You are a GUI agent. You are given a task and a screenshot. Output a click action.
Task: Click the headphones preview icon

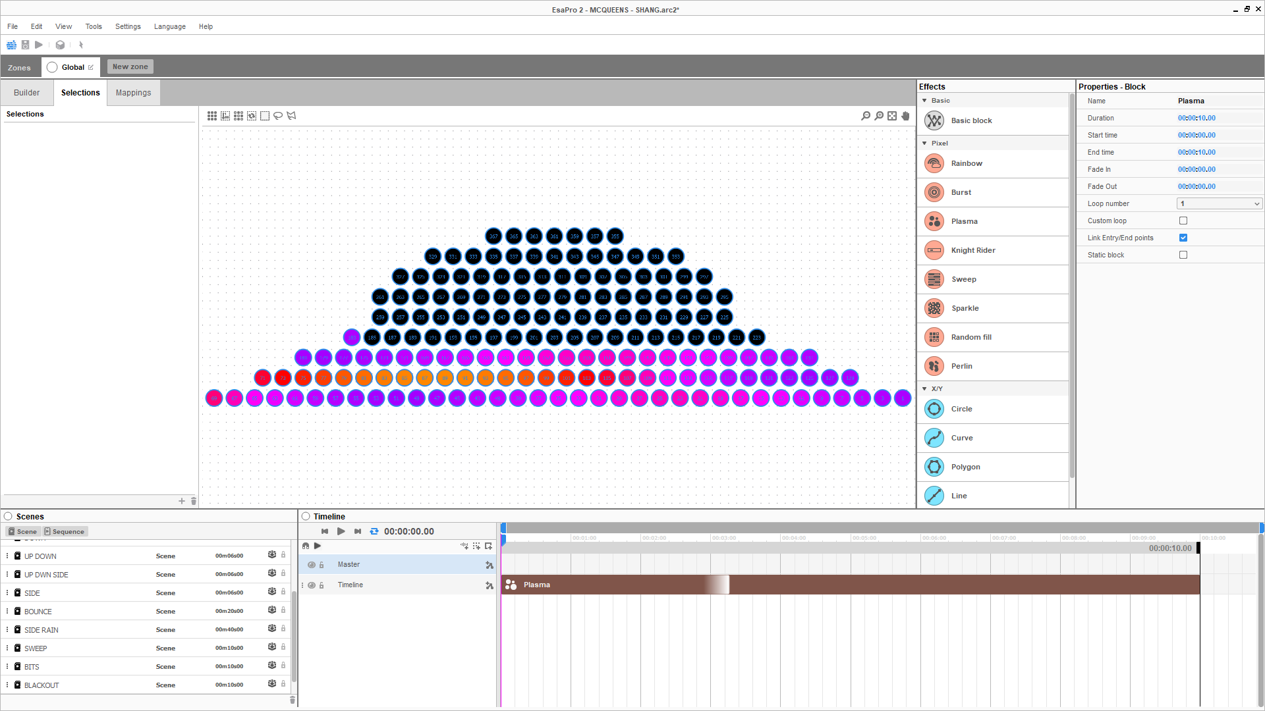(306, 546)
